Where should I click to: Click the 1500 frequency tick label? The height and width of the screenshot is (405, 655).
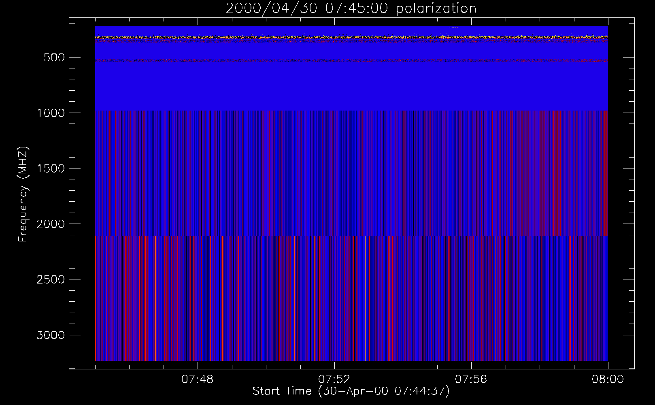point(51,168)
